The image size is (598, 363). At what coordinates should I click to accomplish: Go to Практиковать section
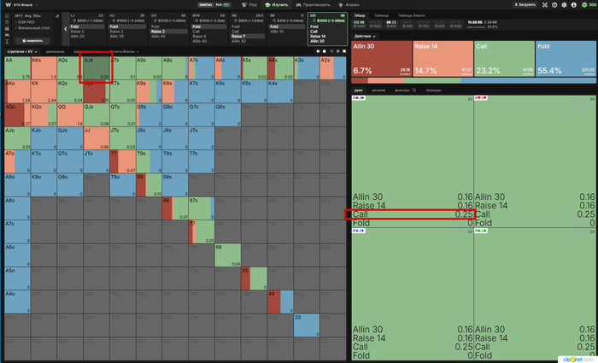(312, 5)
